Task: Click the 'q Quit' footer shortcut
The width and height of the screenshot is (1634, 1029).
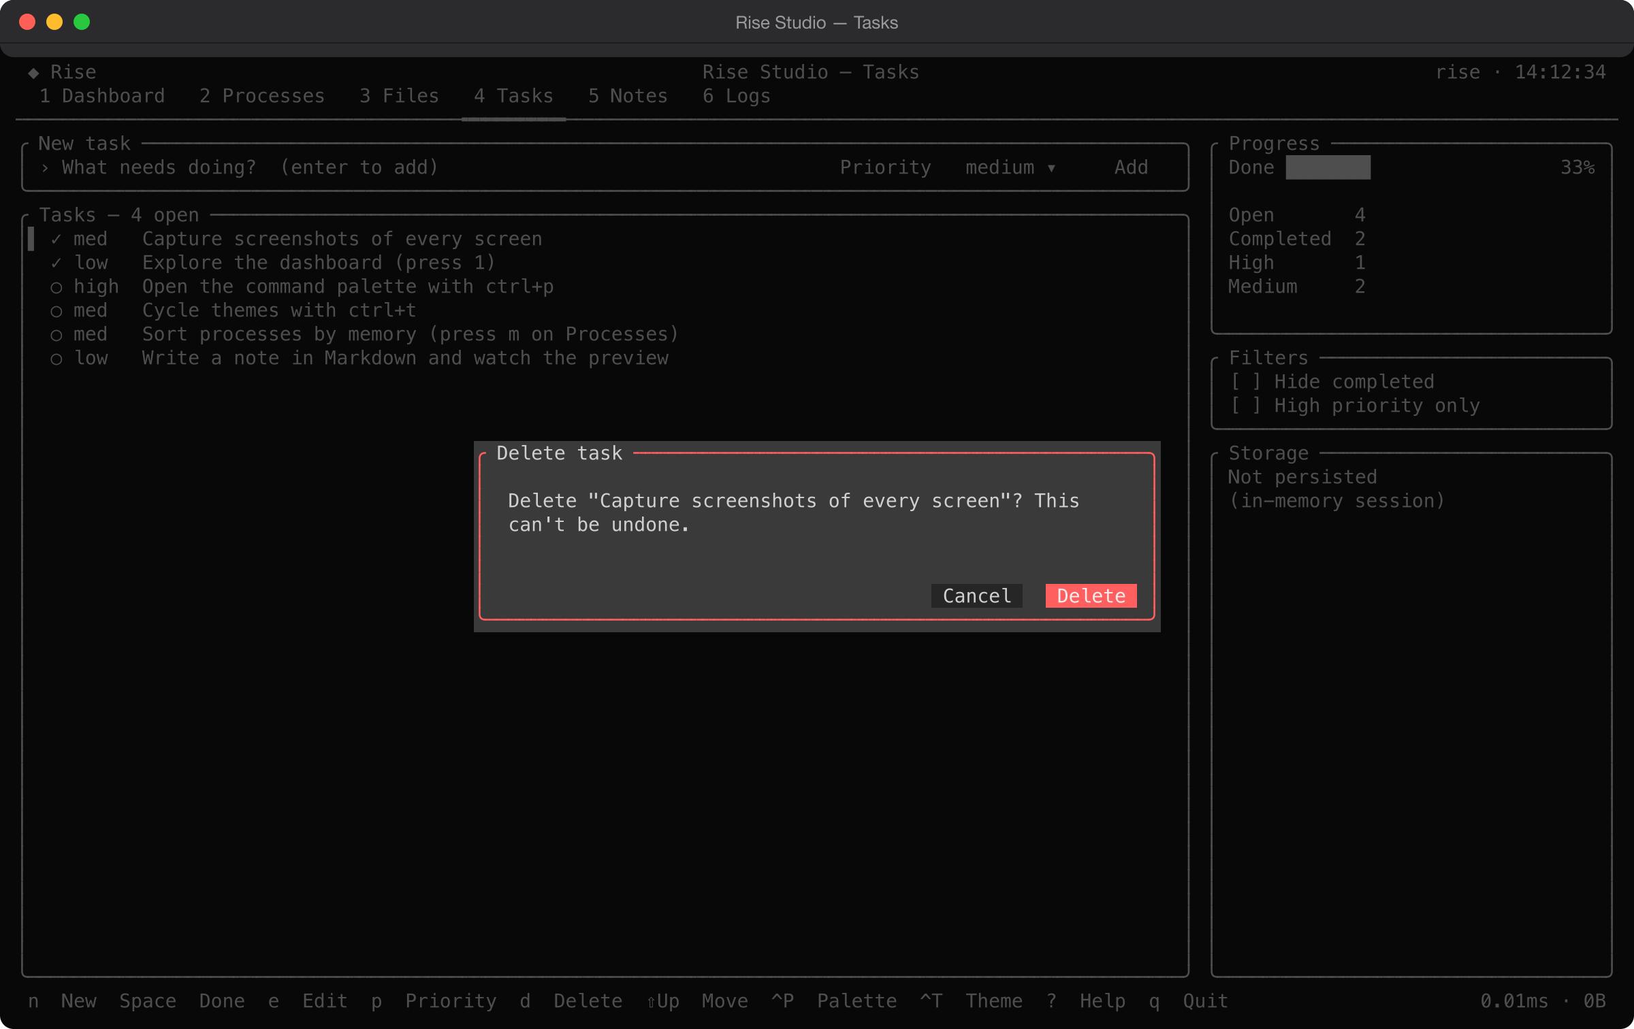Action: 1189,1000
